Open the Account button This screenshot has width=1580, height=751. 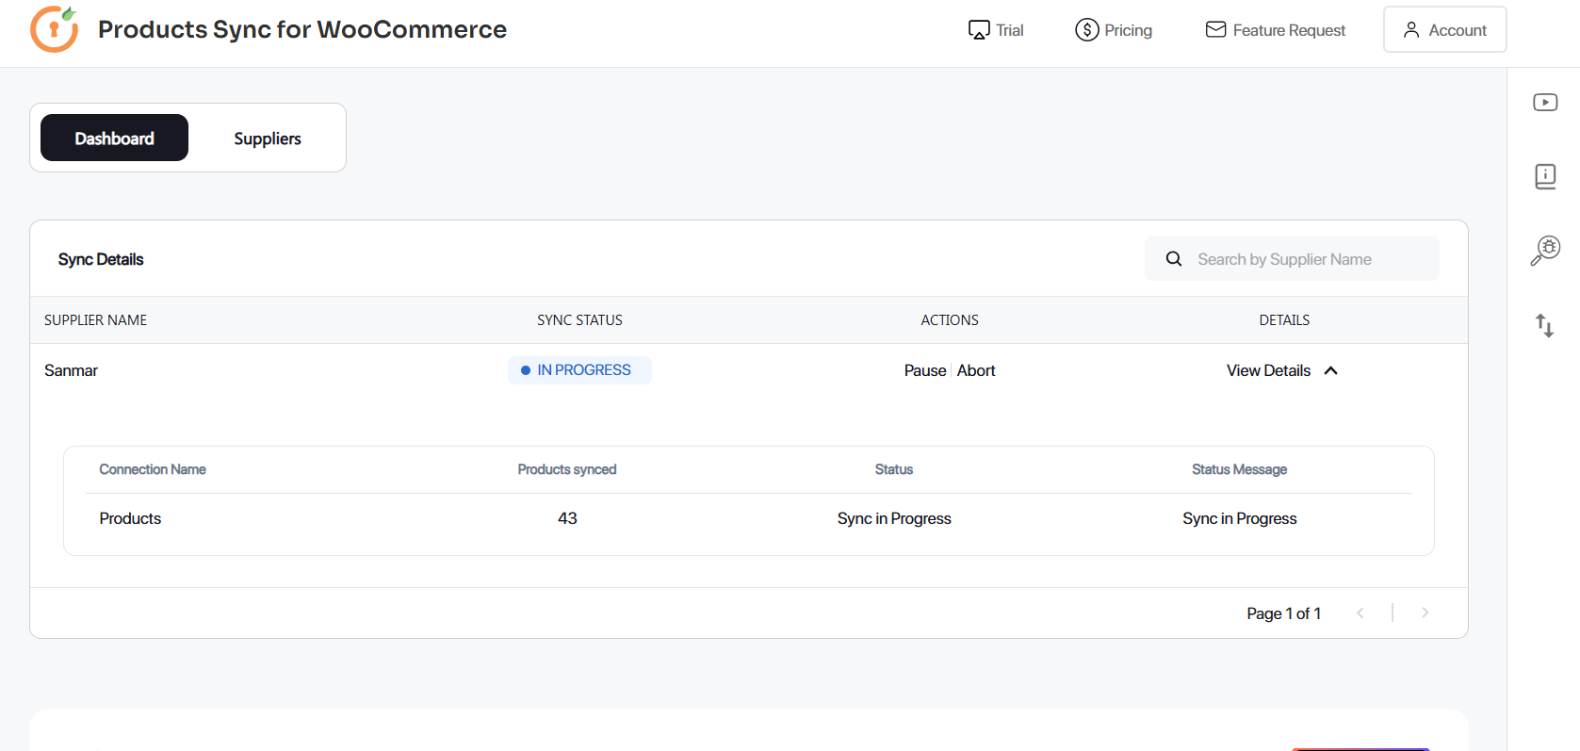point(1444,30)
